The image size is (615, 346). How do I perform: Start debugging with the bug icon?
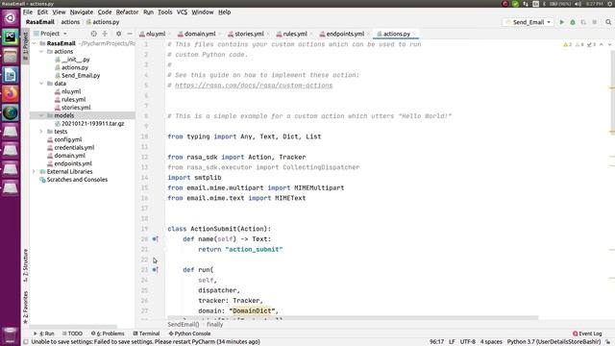click(x=573, y=22)
